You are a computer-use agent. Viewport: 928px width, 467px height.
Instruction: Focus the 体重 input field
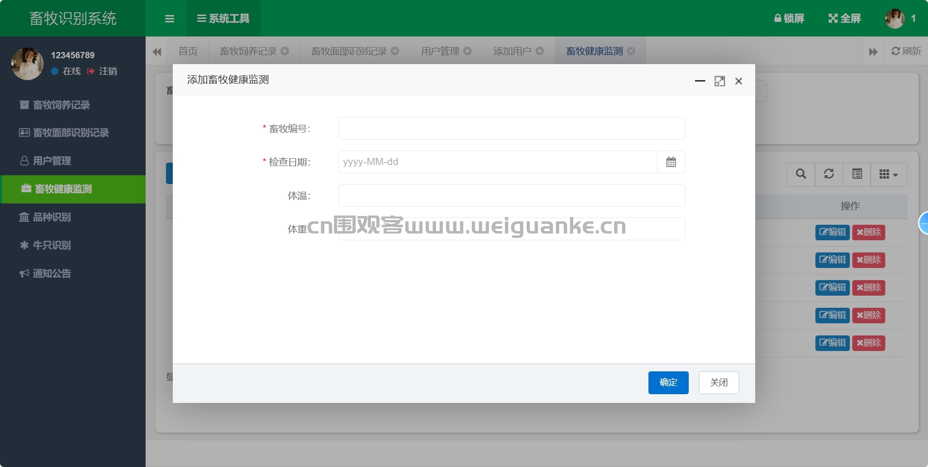(512, 229)
